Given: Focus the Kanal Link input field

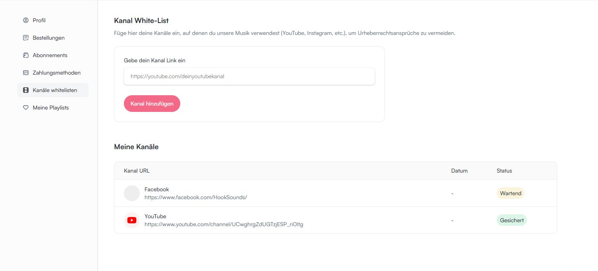Looking at the screenshot, I should (x=249, y=76).
